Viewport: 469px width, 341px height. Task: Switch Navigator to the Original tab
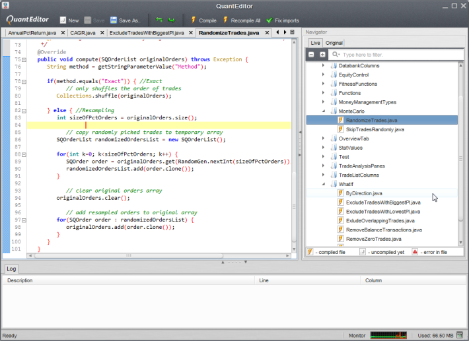(334, 43)
